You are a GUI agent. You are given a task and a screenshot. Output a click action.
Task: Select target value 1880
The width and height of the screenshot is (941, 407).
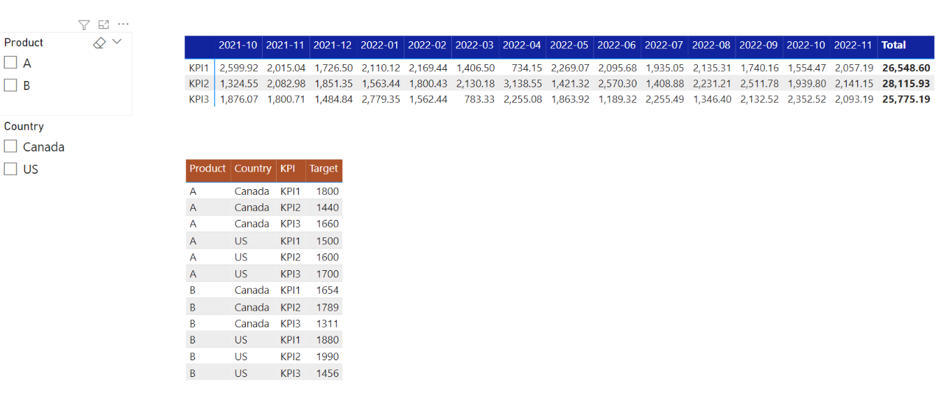tap(327, 340)
